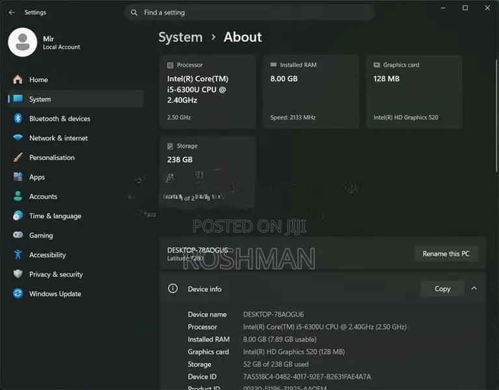Click the back arrow in Settings
This screenshot has height=390, width=499.
click(12, 12)
